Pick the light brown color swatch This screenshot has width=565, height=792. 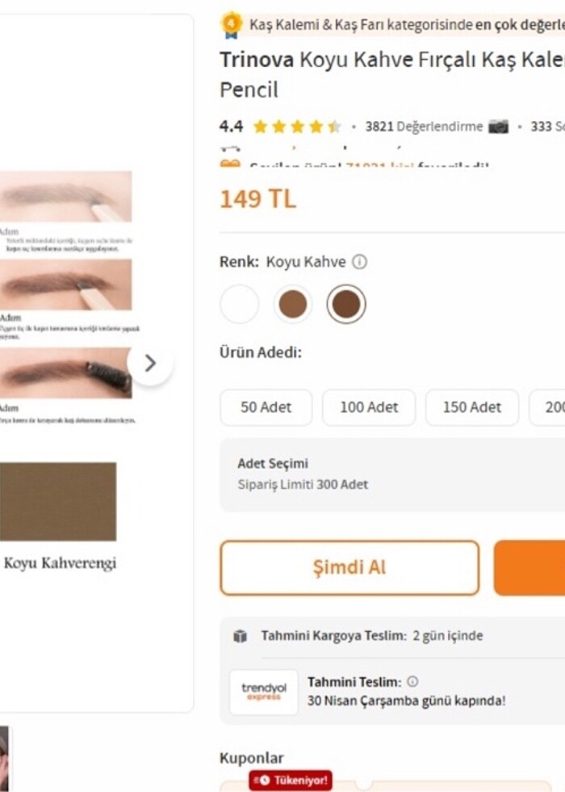292,305
